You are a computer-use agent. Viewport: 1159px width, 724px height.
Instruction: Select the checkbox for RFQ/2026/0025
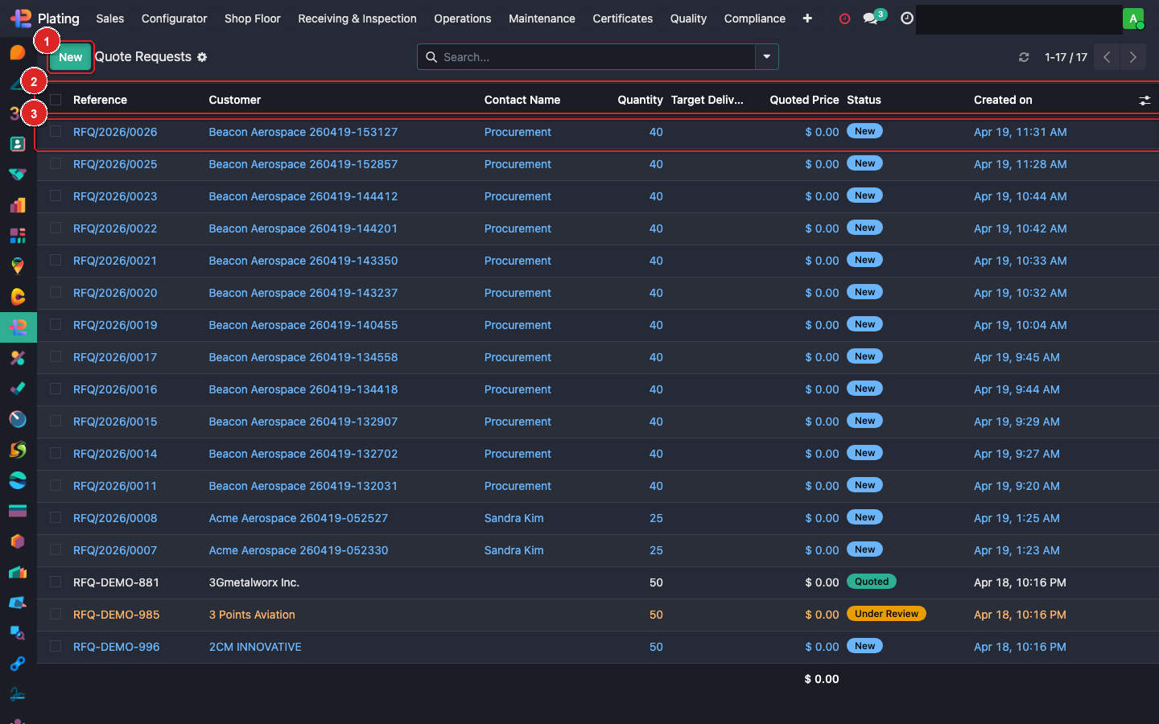pyautogui.click(x=56, y=164)
